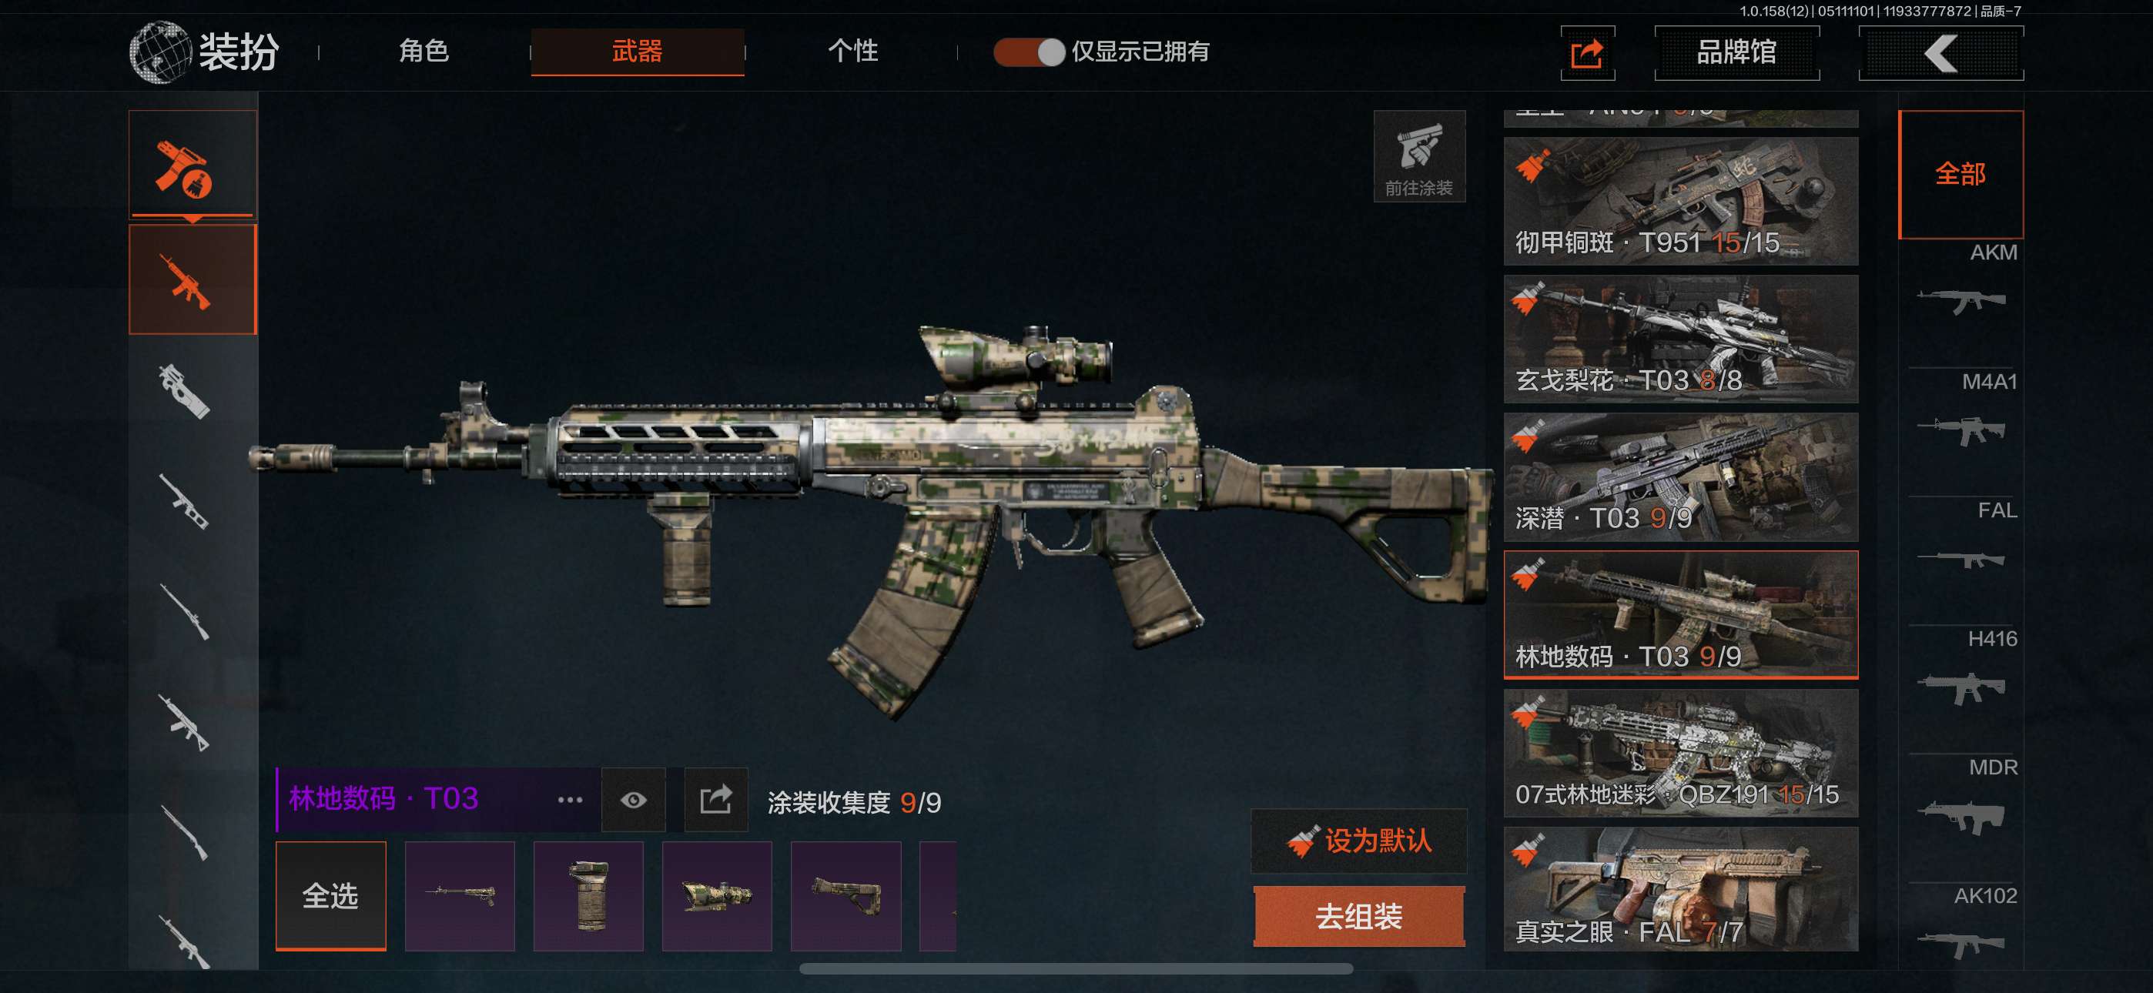Share the 林地数码 T03 skin
Screen dimensions: 2153x993
[715, 800]
